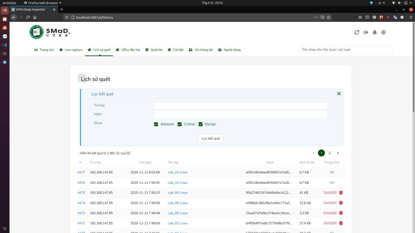Open Về chúng tôi menu item

click(201, 50)
